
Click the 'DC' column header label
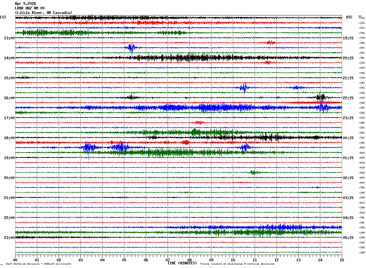(360, 16)
